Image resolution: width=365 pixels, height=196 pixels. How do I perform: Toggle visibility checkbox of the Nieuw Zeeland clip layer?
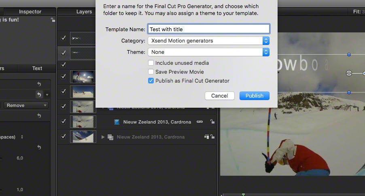63,121
